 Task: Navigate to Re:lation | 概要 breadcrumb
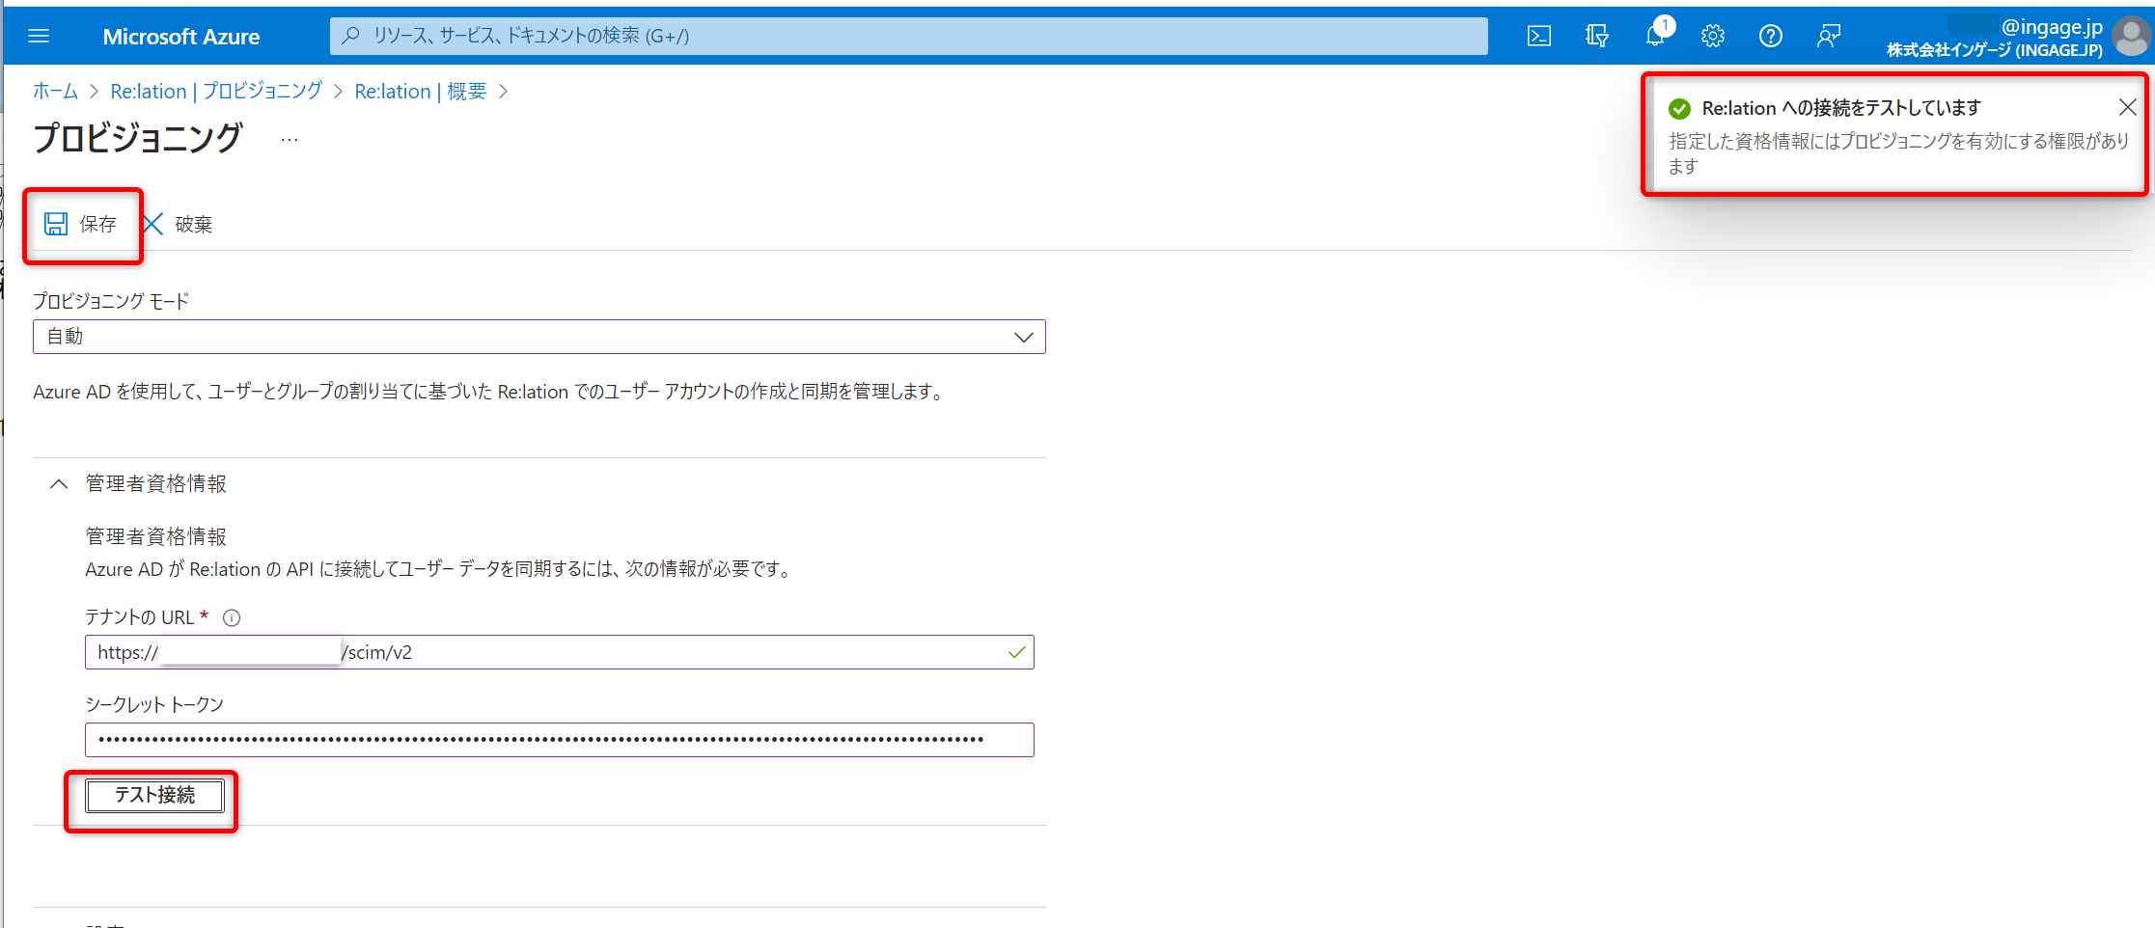click(420, 92)
